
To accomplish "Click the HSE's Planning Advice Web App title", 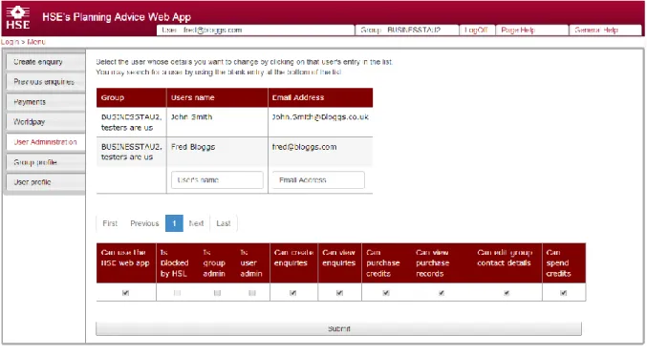I will click(117, 17).
